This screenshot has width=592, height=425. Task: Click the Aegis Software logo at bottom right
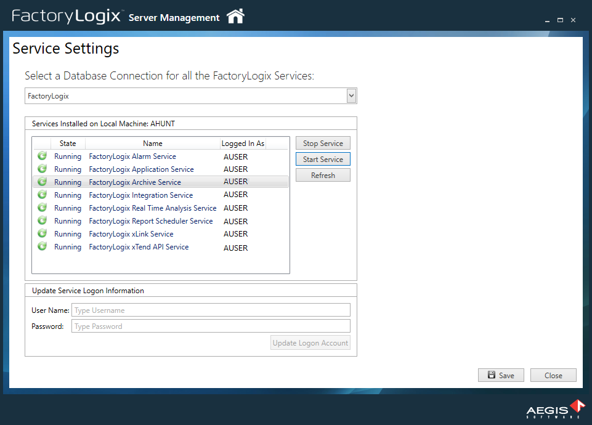tap(553, 408)
